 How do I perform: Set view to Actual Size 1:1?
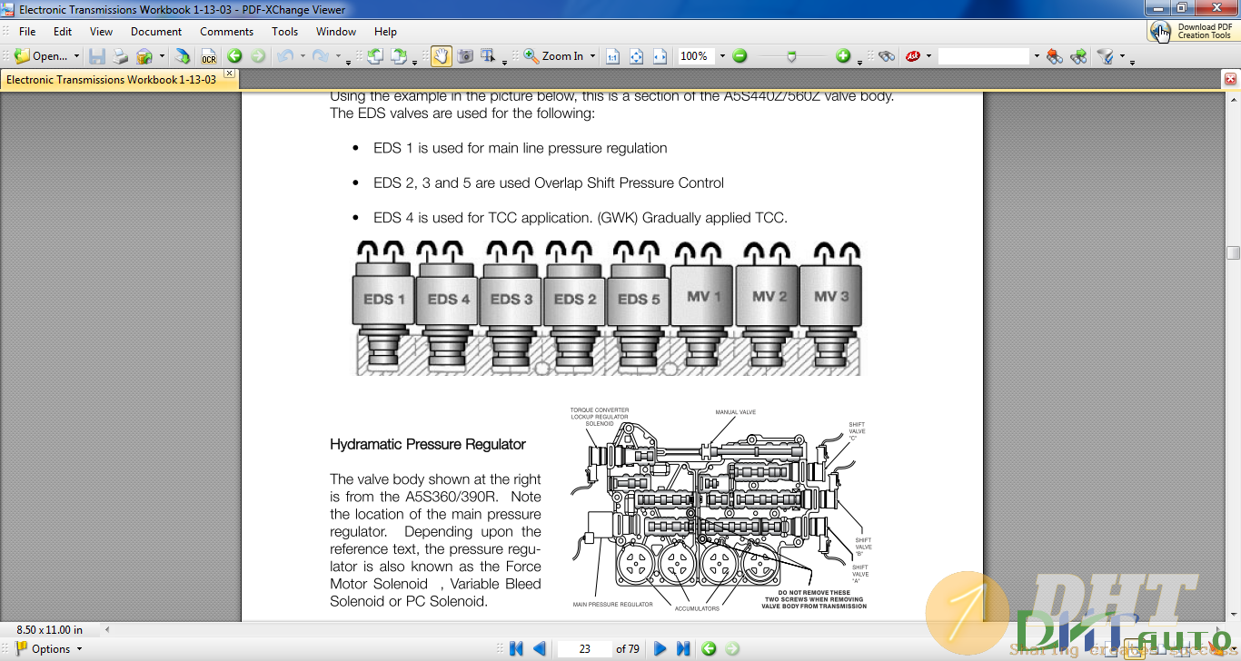612,56
